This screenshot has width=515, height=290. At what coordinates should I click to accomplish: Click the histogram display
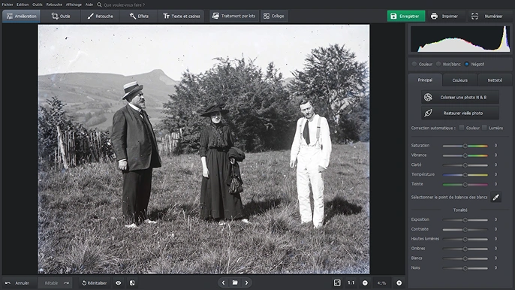click(x=460, y=39)
